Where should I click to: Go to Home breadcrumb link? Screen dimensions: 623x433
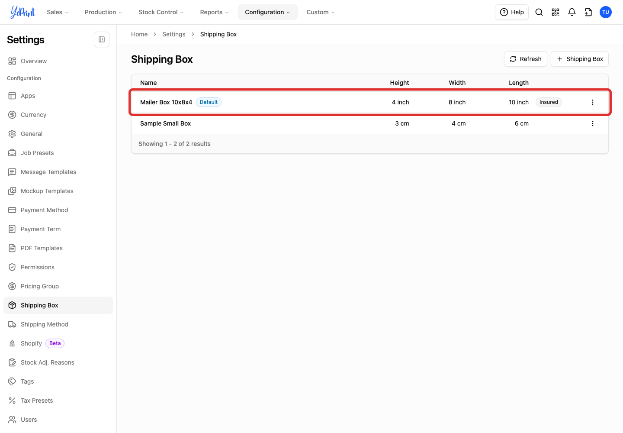139,34
